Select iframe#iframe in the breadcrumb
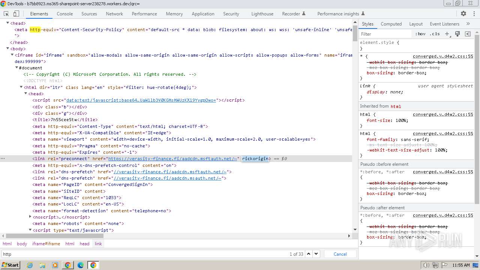 (46, 244)
